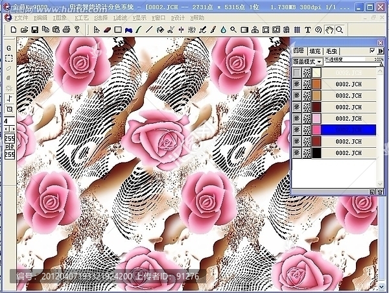Open help with the question mark icon

tap(77, 30)
